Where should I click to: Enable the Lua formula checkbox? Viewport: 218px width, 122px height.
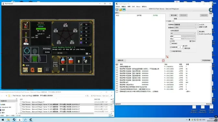[198, 25]
